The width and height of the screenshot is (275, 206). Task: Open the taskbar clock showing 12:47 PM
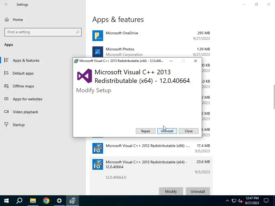(x=252, y=201)
